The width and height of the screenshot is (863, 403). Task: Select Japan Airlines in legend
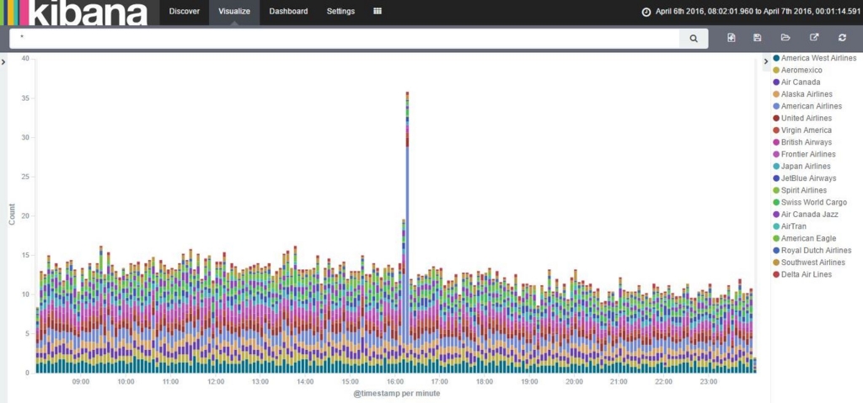pyautogui.click(x=806, y=167)
